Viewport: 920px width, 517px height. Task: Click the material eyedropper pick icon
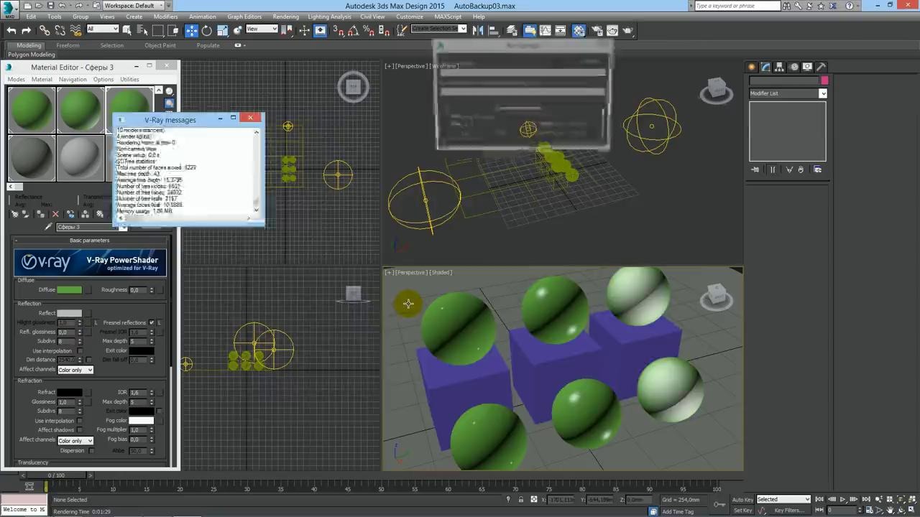point(49,227)
